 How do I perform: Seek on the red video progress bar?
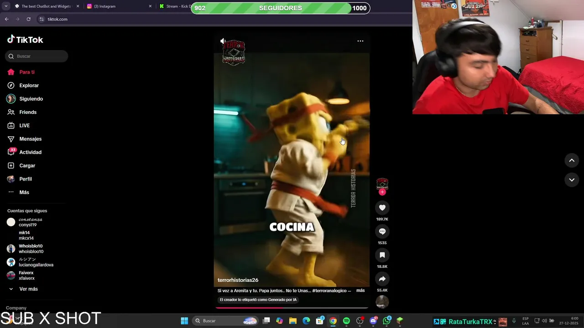pos(292,307)
